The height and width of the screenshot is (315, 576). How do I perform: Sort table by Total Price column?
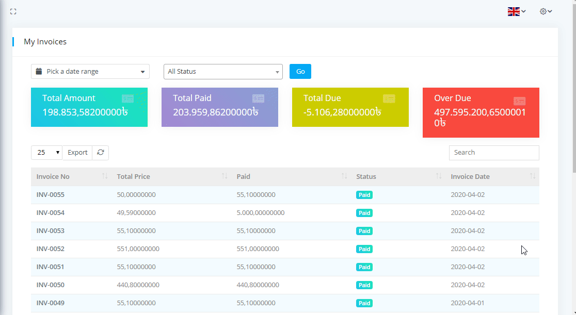click(x=133, y=177)
